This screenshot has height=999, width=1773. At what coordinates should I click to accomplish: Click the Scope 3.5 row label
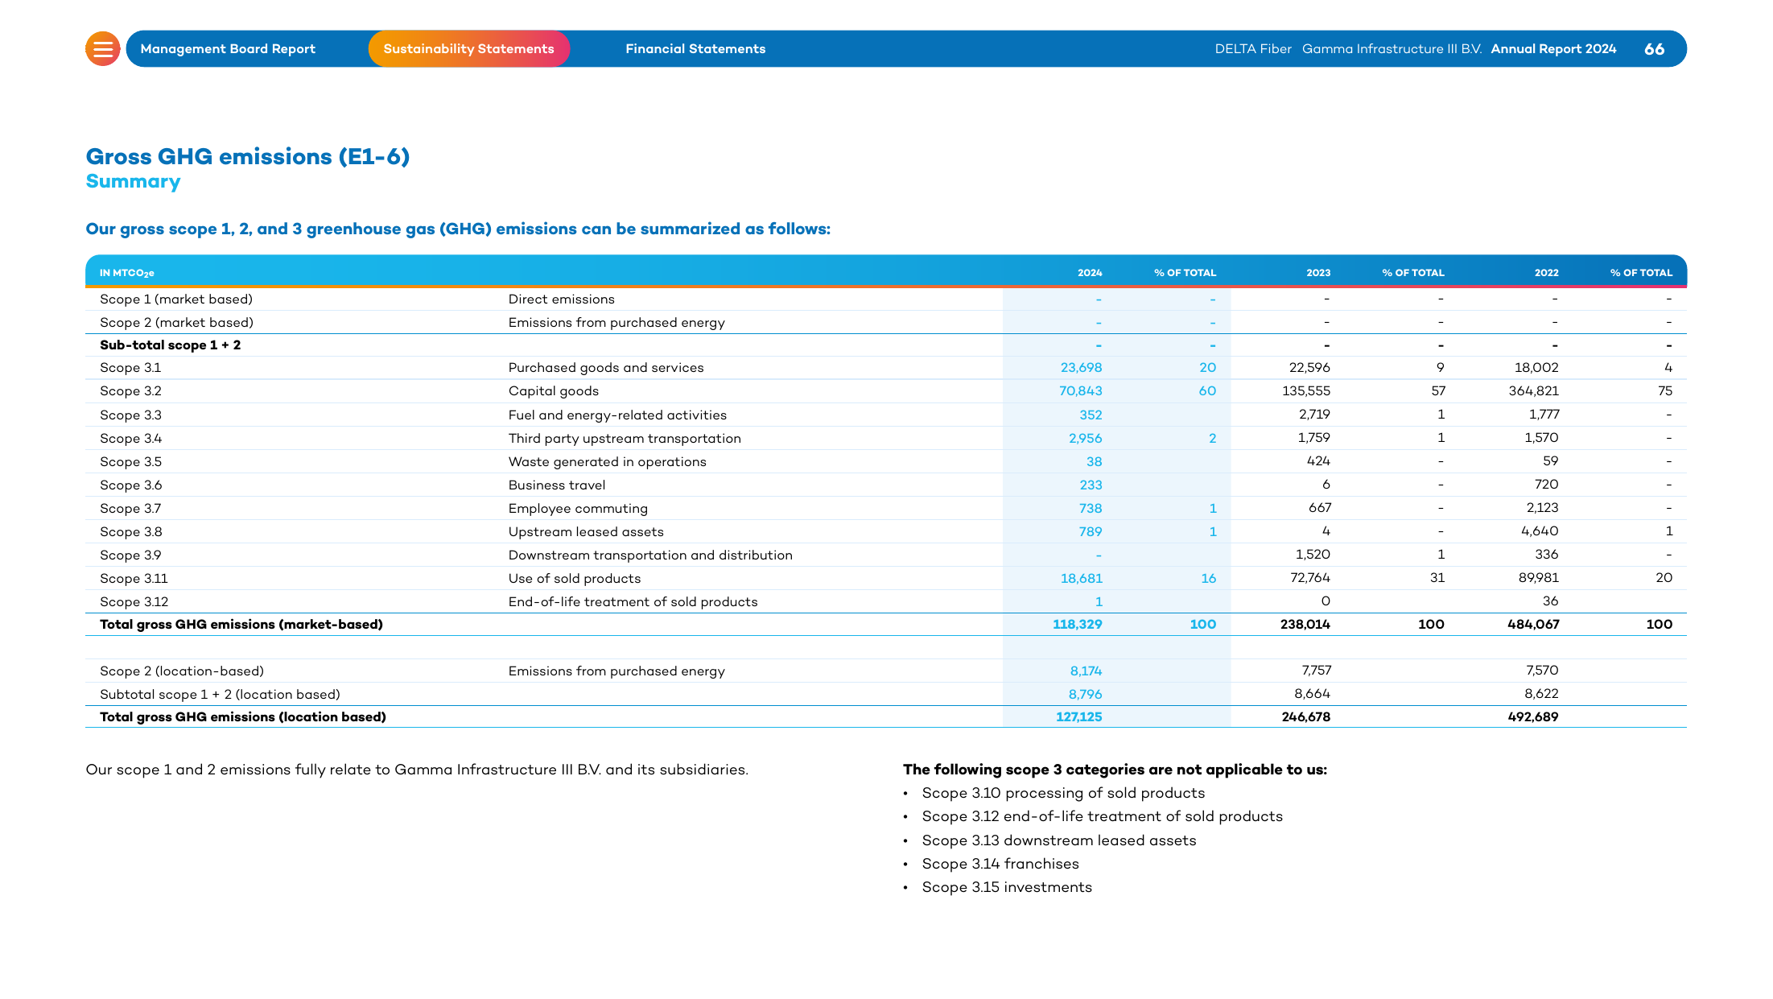[130, 462]
